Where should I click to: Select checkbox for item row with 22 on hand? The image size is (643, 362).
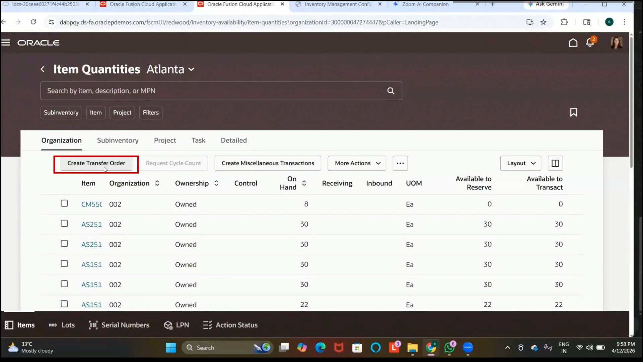coord(64,304)
